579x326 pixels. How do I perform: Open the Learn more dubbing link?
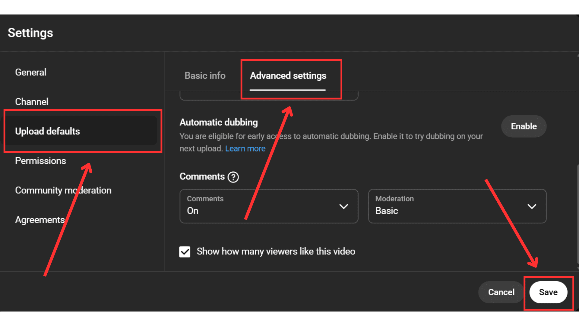click(245, 149)
